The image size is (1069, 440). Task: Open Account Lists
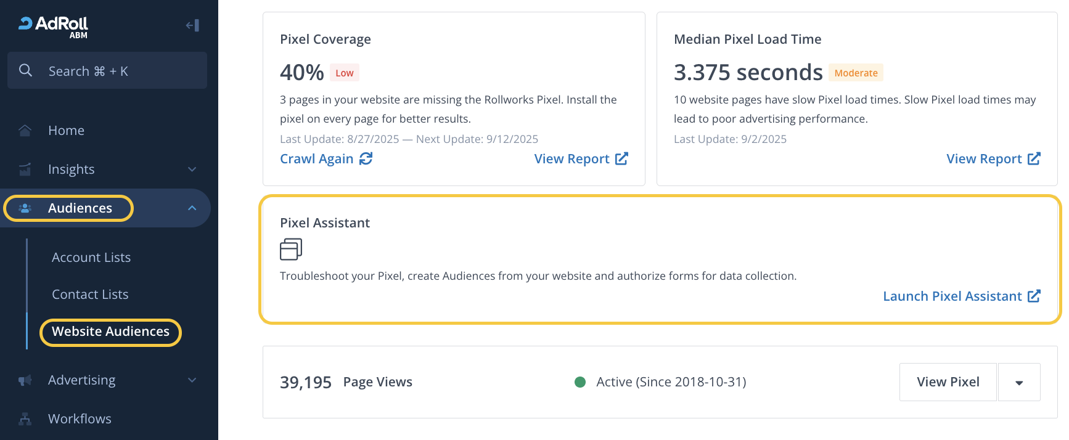(x=91, y=258)
